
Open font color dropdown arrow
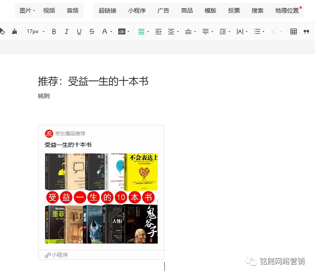(x=111, y=31)
